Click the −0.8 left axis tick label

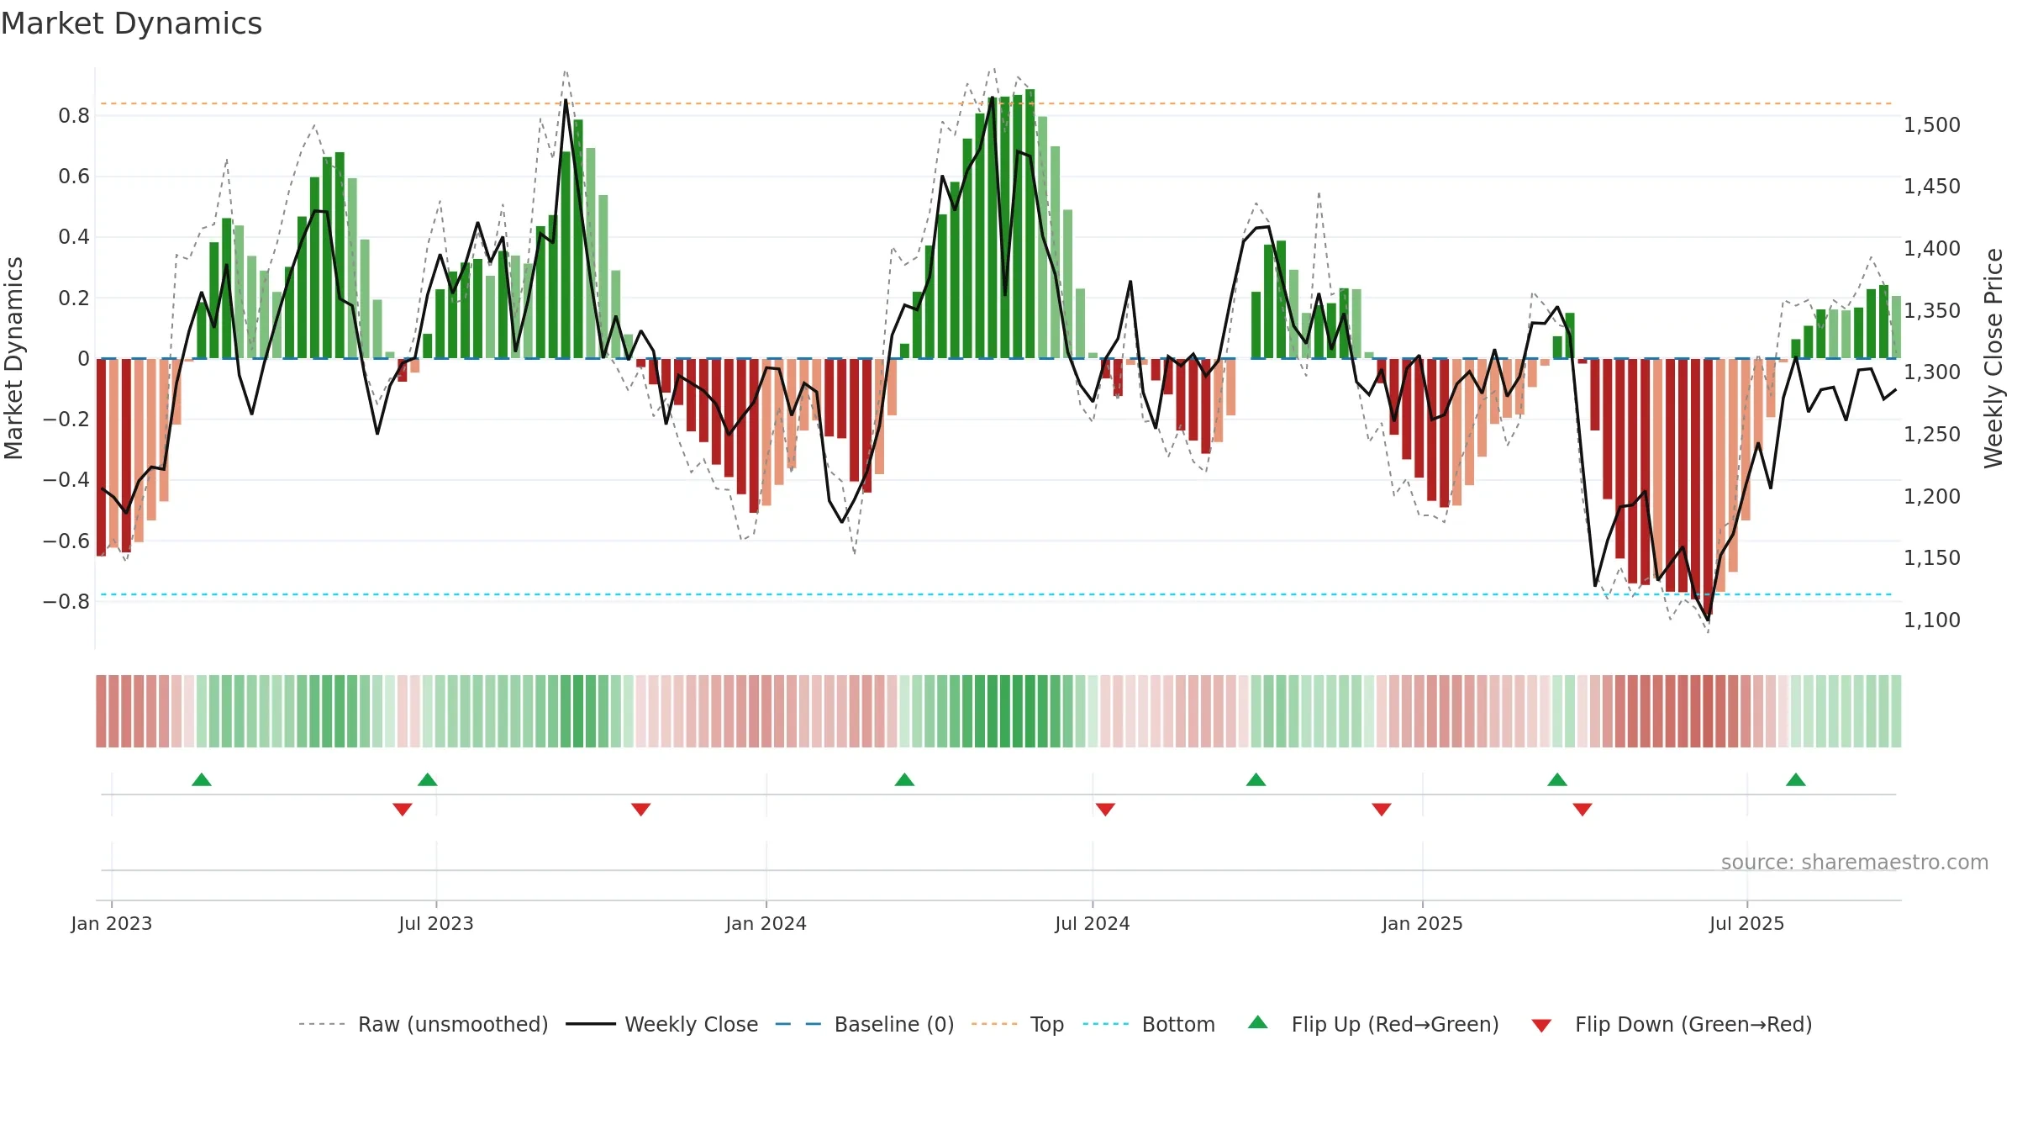tap(66, 601)
